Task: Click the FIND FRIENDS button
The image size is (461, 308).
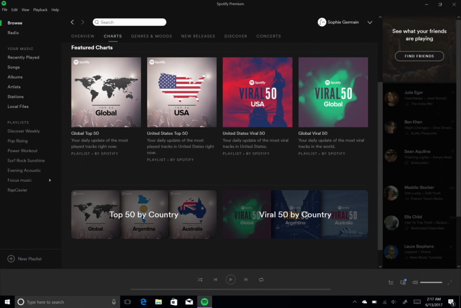Action: pyautogui.click(x=419, y=56)
